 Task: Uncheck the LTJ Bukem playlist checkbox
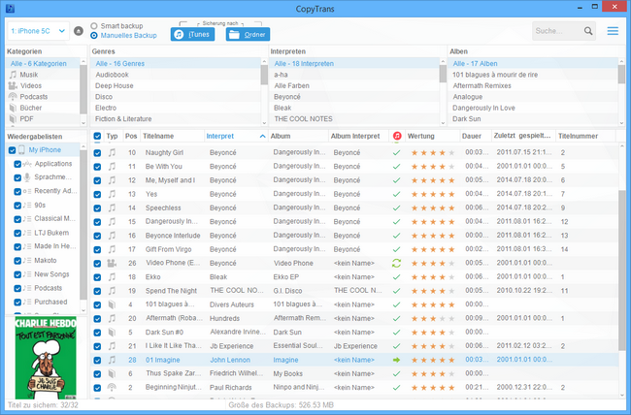click(x=17, y=234)
